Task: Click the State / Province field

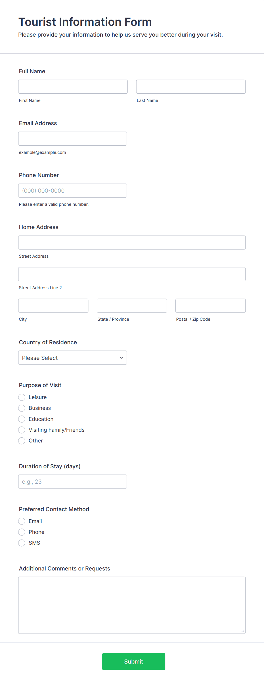Action: tap(132, 305)
